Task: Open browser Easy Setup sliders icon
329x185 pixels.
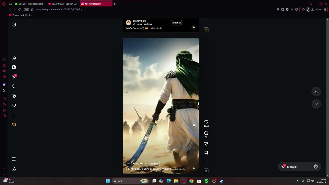Action: pyautogui.click(x=325, y=10)
